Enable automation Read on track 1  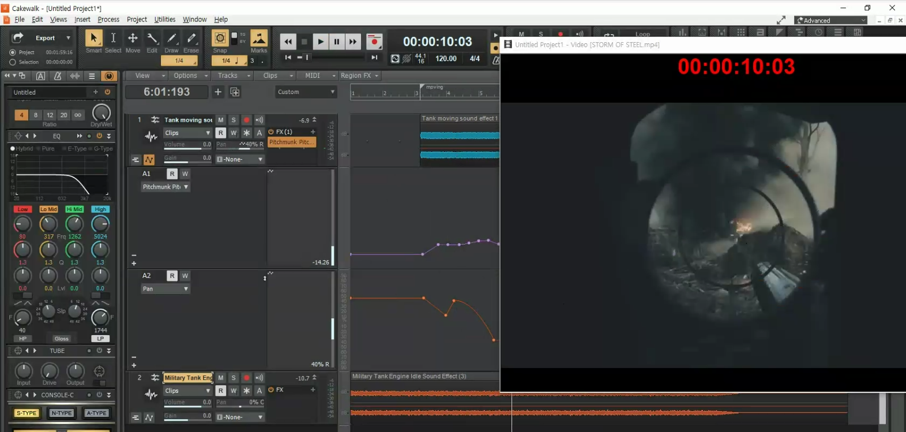(x=220, y=133)
